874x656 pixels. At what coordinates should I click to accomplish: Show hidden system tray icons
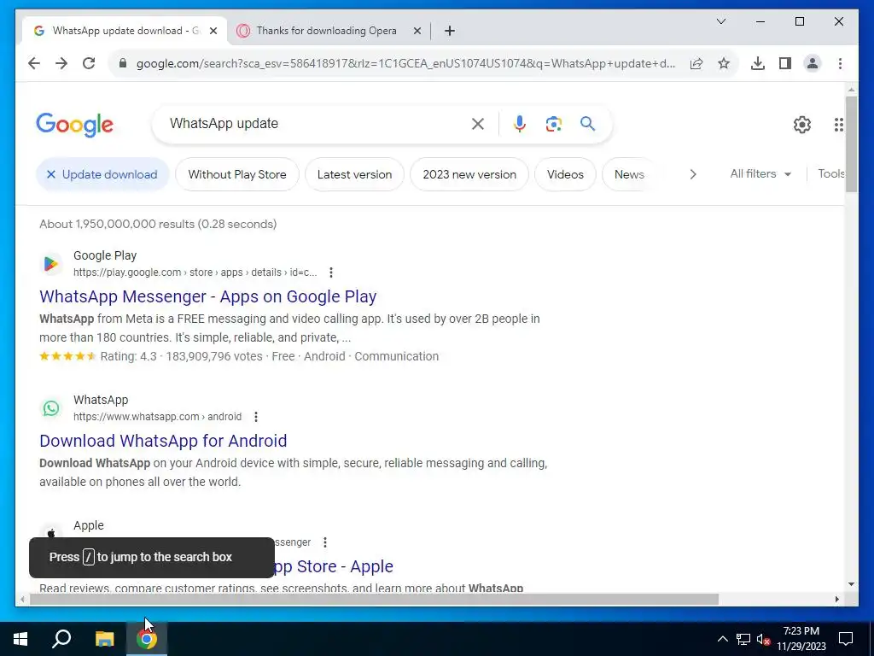(x=722, y=639)
